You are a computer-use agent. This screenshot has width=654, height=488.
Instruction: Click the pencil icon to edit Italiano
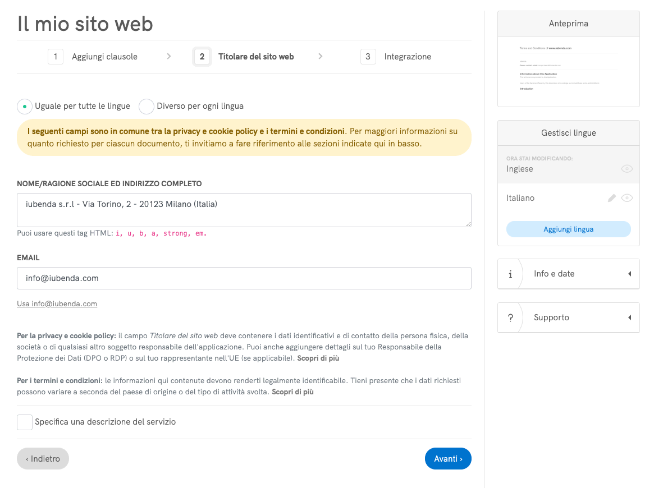(x=612, y=197)
